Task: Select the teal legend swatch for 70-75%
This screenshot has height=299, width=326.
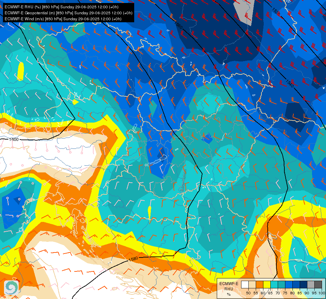Action: tap(281, 284)
